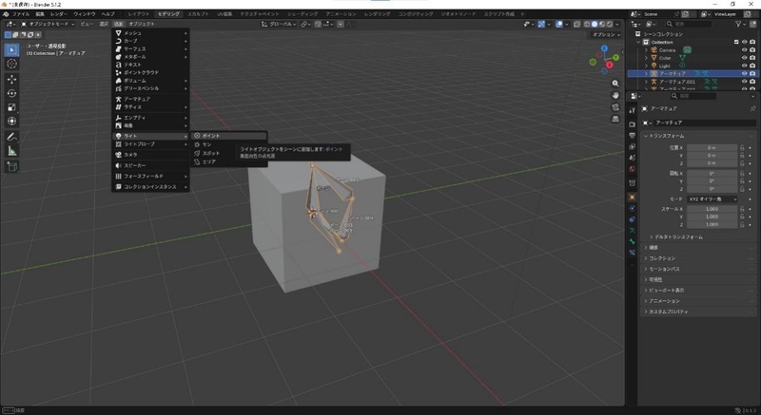Click the red X axis gizmo
This screenshot has width=761, height=415.
(x=610, y=65)
